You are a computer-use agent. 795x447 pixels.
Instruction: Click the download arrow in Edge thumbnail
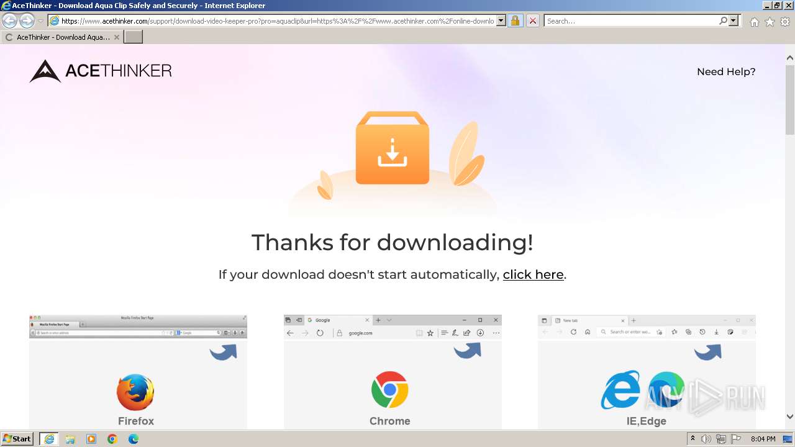(716, 332)
